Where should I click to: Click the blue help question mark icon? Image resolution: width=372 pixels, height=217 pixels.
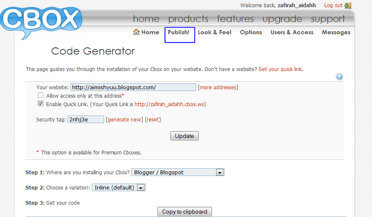(x=339, y=77)
